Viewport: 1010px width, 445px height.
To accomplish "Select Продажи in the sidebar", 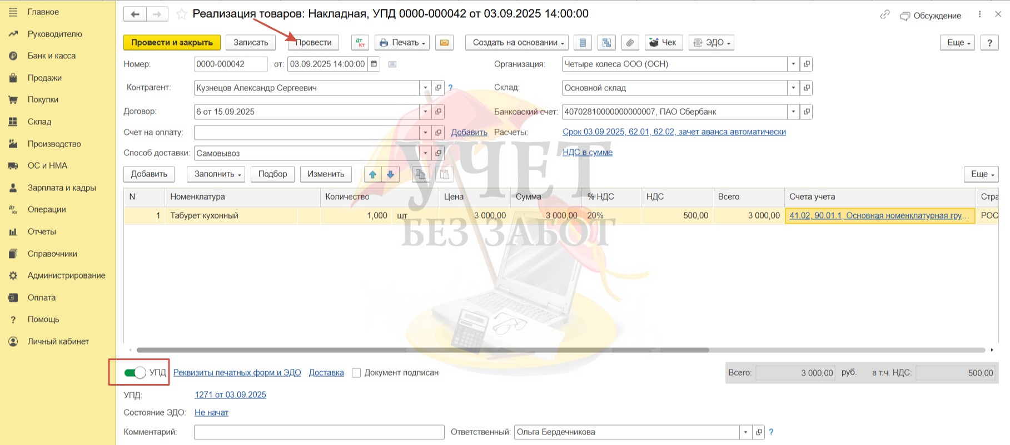I will [44, 78].
